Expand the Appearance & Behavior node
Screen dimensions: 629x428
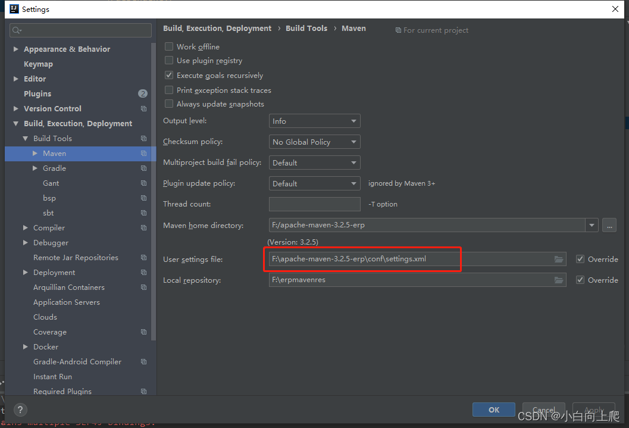tap(15, 49)
